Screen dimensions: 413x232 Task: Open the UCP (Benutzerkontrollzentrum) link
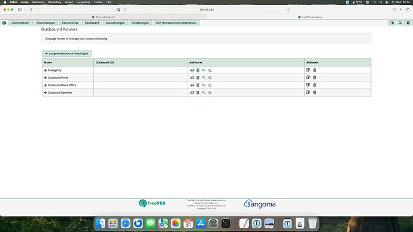click(x=176, y=23)
